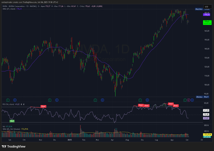Click the 100,00 price scale label
Screen dimensions: 214x151
pyautogui.click(x=207, y=85)
